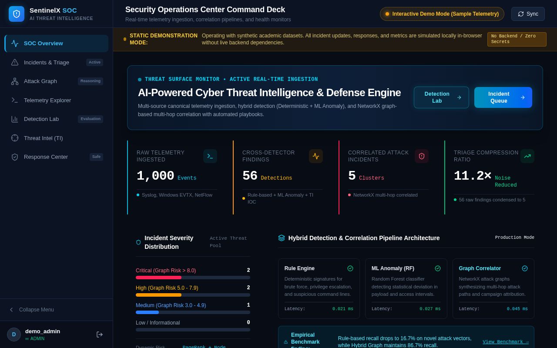Click the Critical severity red bar
Image resolution: width=557 pixels, height=348 pixels.
point(158,278)
